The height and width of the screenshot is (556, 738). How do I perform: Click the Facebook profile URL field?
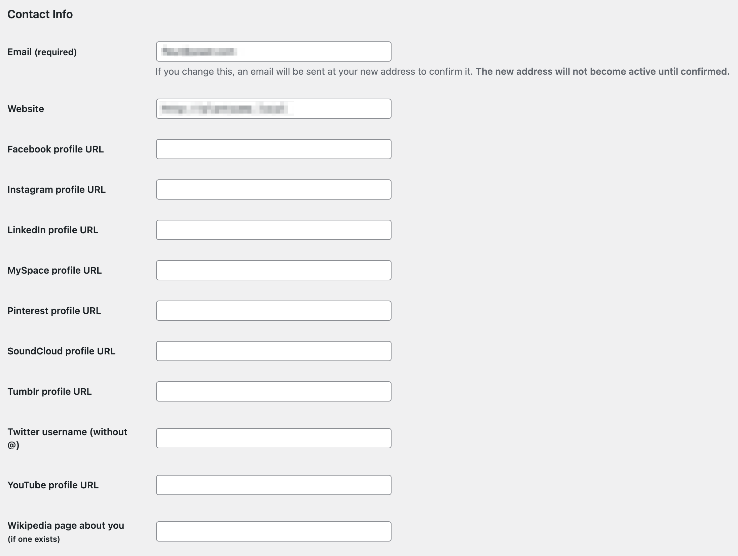click(273, 149)
